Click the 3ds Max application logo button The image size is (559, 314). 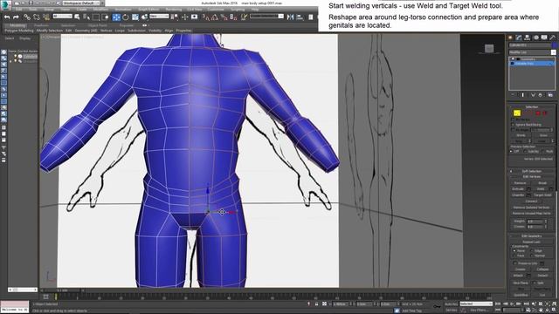(x=5, y=4)
